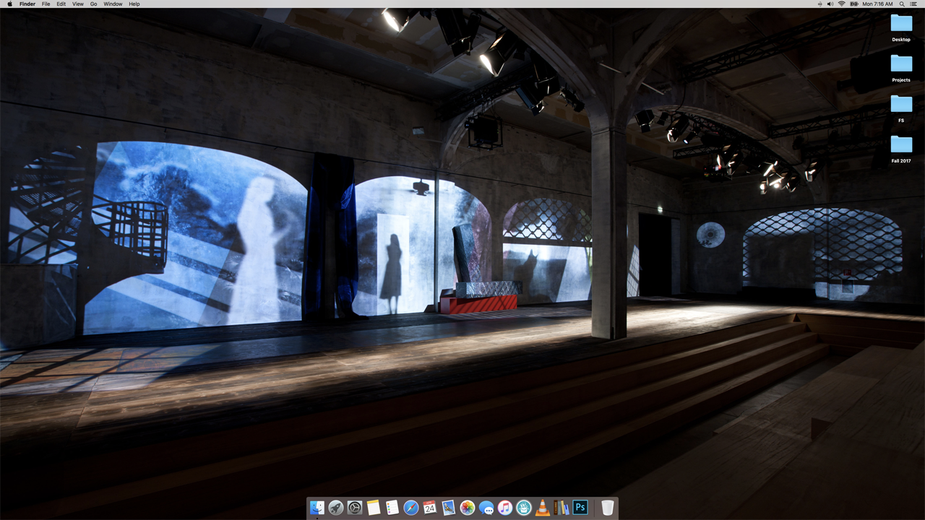Open Reminders app in the Dock
Image resolution: width=925 pixels, height=520 pixels.
click(392, 508)
